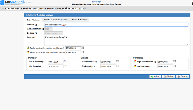This screenshot has height=110, width=193.
Task: Click the Guardar button
Action: click(183, 76)
